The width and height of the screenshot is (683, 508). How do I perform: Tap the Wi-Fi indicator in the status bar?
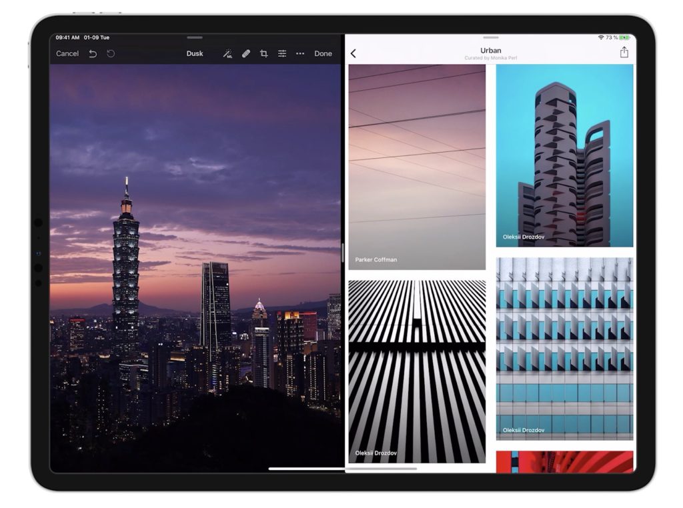click(x=600, y=38)
